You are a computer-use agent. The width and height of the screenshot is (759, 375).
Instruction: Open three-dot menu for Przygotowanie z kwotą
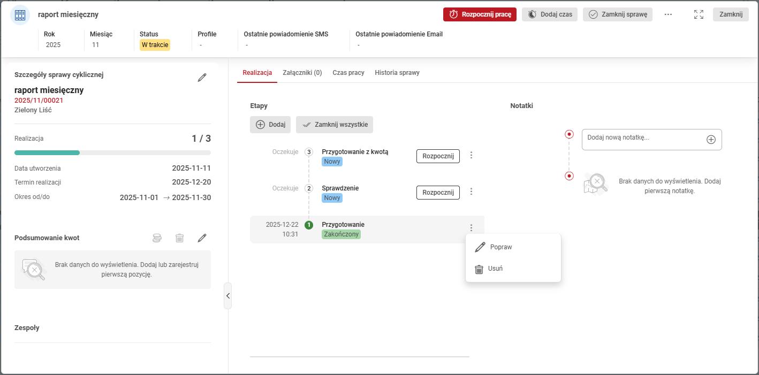tap(471, 155)
